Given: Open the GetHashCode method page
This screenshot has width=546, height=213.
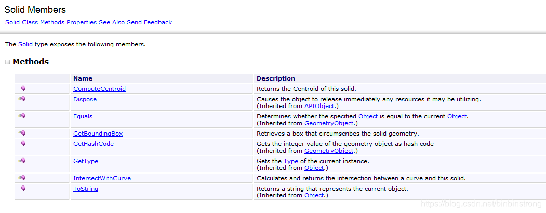Looking at the screenshot, I should click(94, 144).
